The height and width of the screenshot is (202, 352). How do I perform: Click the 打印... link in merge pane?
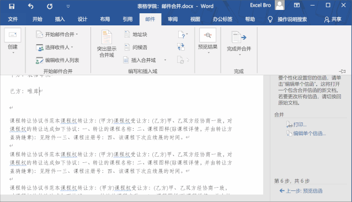[x=296, y=124]
